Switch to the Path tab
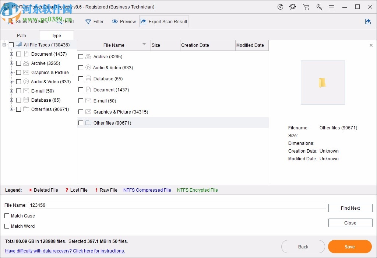This screenshot has height=258, width=377. (x=21, y=35)
